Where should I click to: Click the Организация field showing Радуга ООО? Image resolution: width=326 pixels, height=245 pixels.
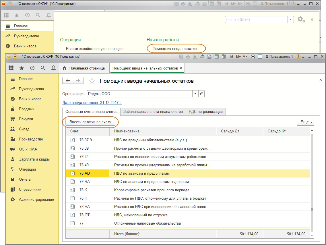coord(140,94)
